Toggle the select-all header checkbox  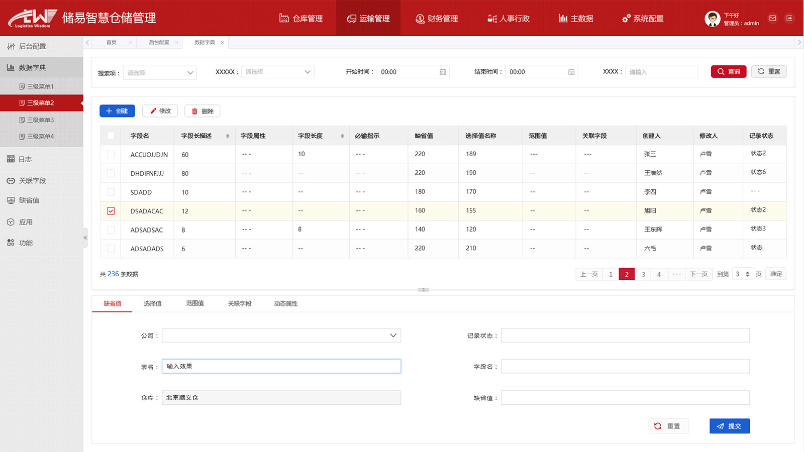(111, 136)
